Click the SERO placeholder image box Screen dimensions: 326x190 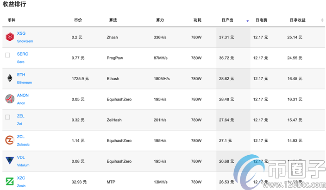tap(7, 55)
